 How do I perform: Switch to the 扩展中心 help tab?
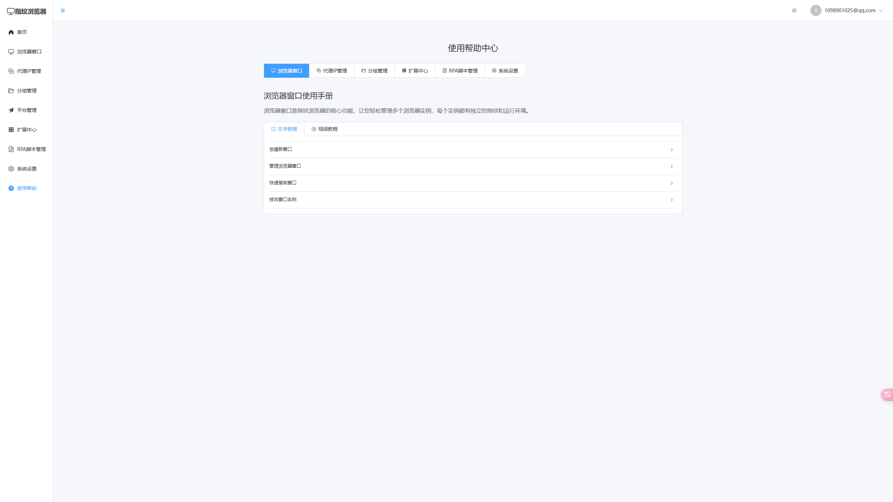[415, 71]
